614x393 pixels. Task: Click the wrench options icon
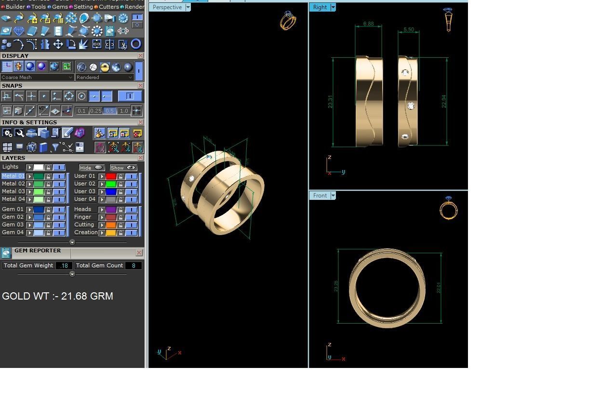(19, 133)
